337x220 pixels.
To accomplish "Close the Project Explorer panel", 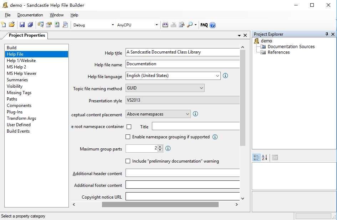I will click(x=333, y=34).
